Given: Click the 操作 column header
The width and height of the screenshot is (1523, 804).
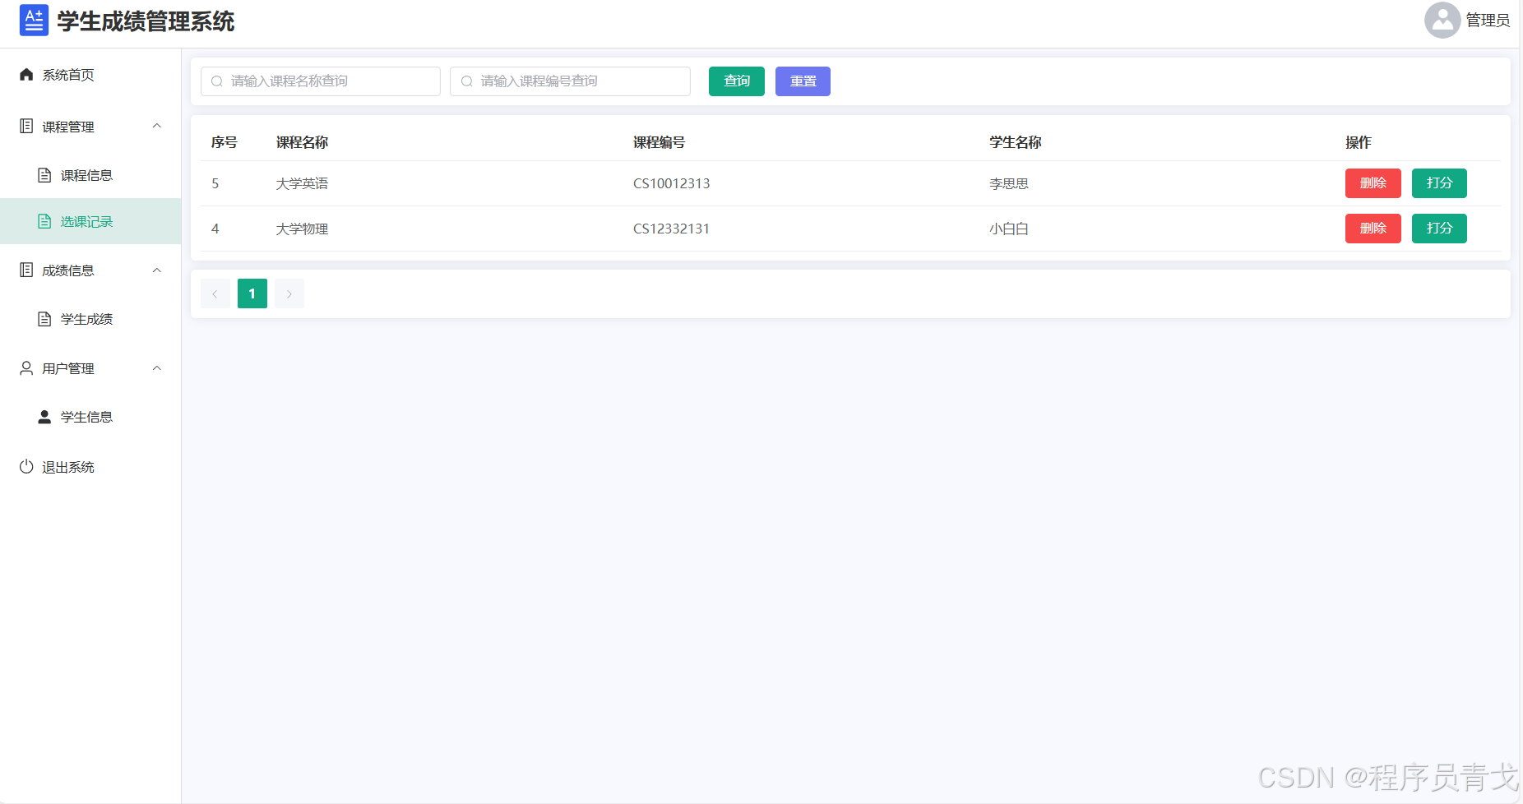Looking at the screenshot, I should pyautogui.click(x=1359, y=142).
